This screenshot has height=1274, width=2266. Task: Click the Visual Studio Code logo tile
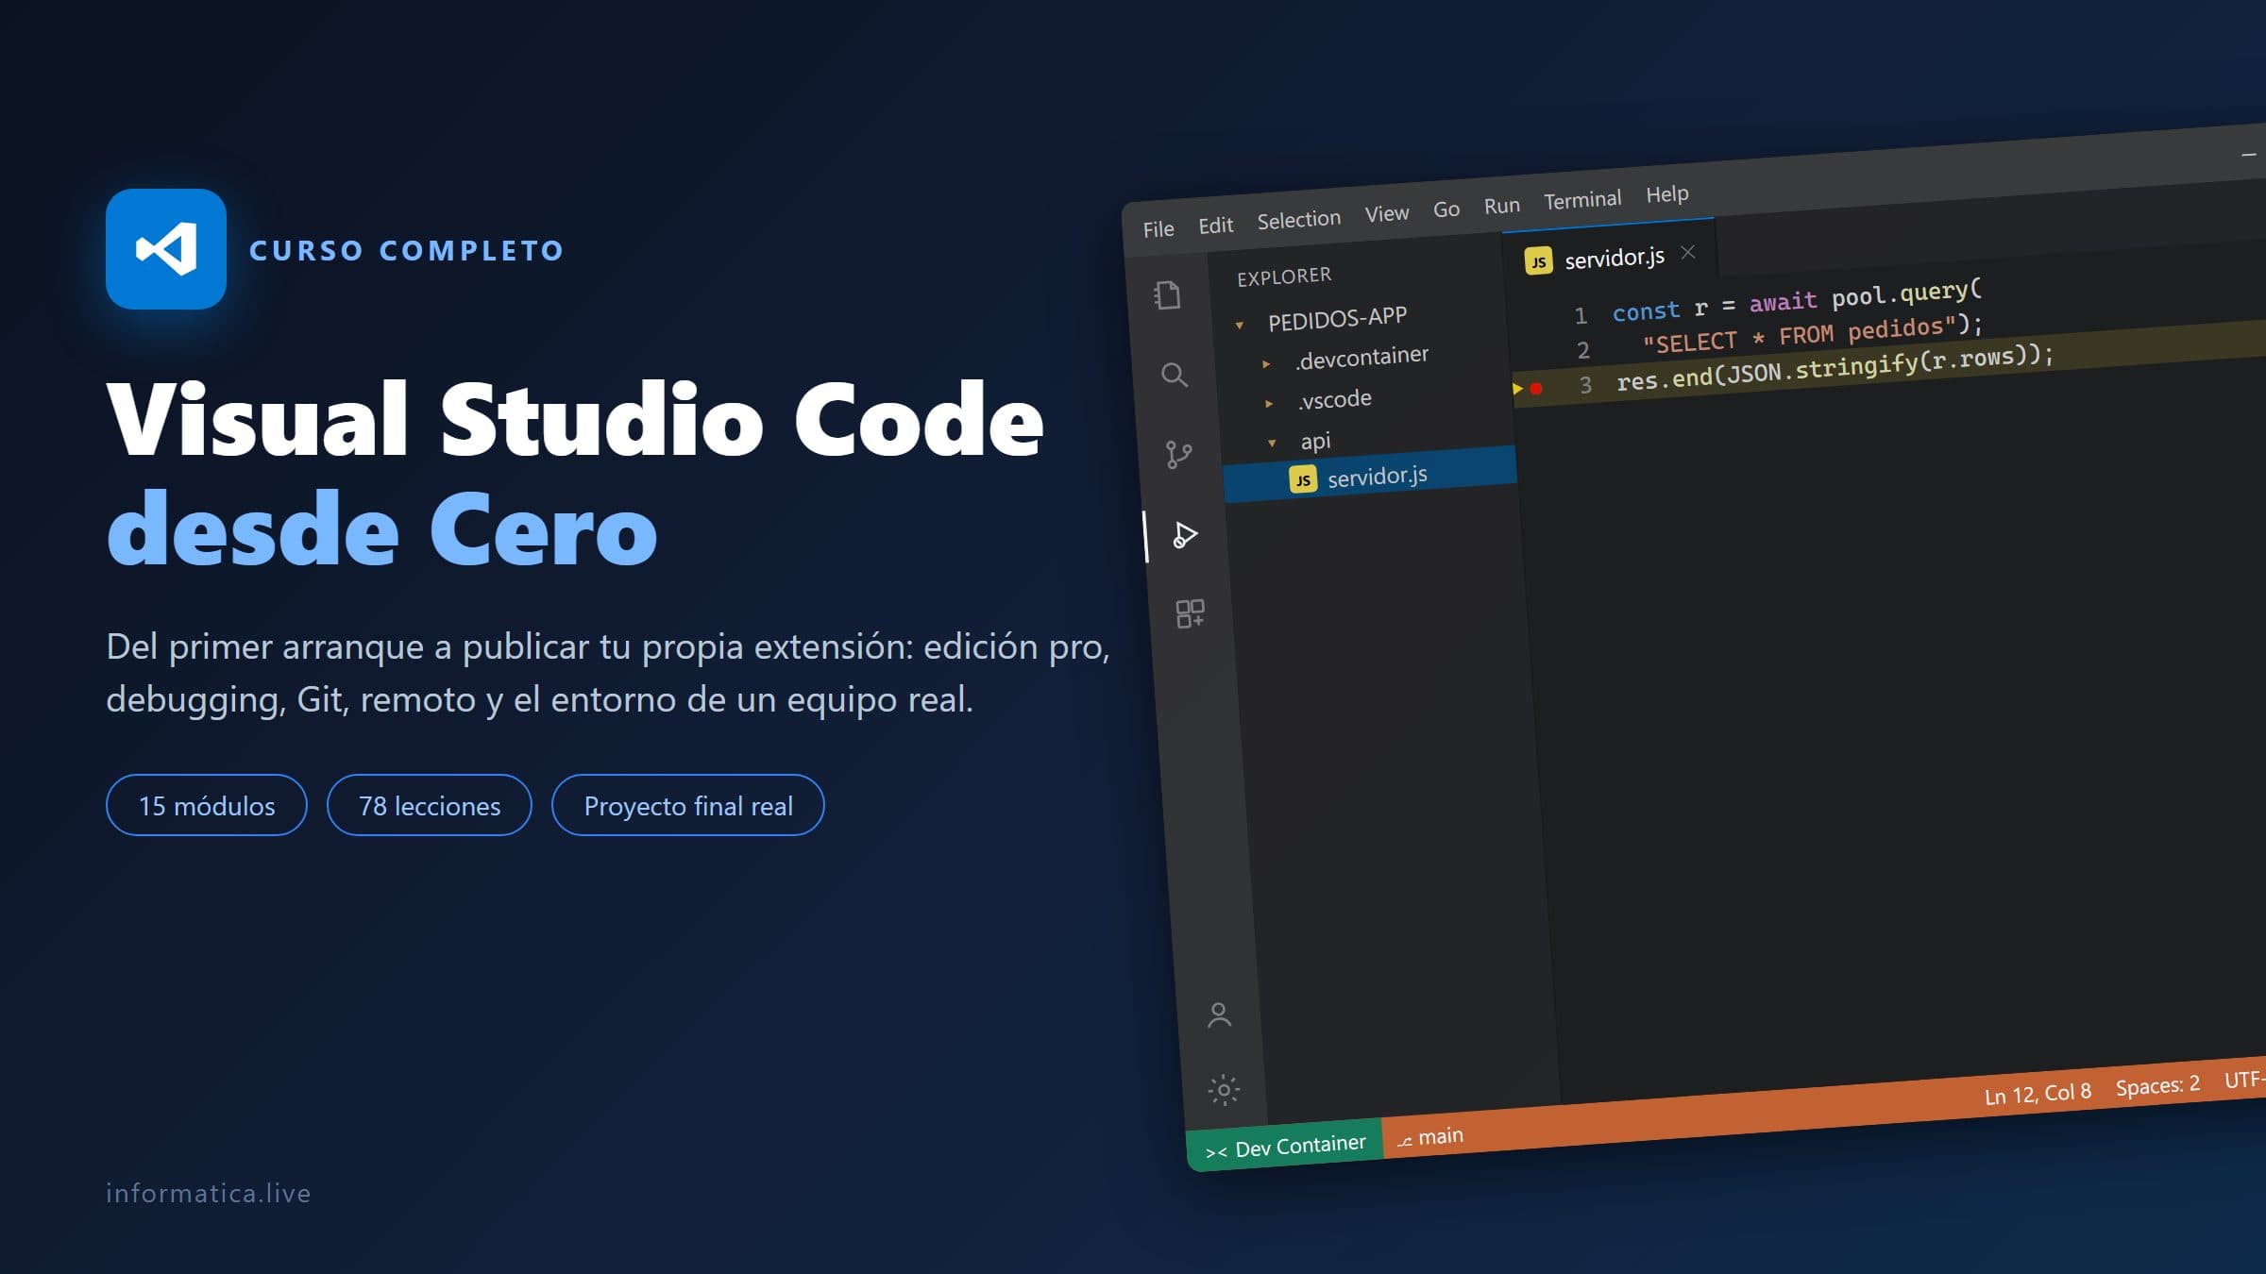coord(166,249)
